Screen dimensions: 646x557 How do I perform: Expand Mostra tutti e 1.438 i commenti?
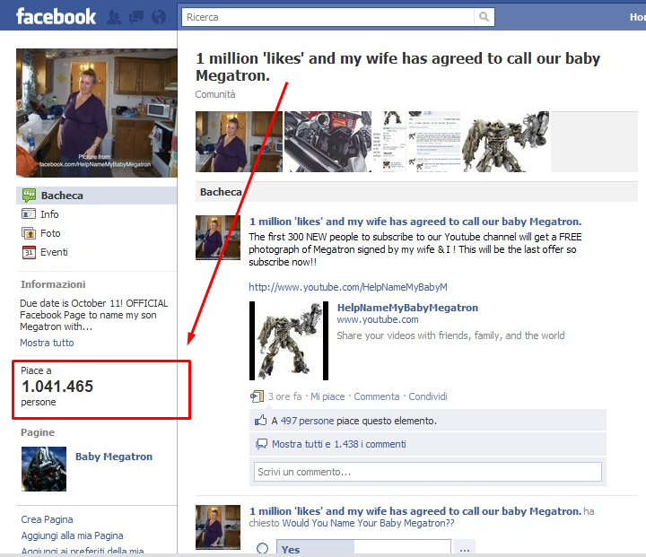(338, 444)
